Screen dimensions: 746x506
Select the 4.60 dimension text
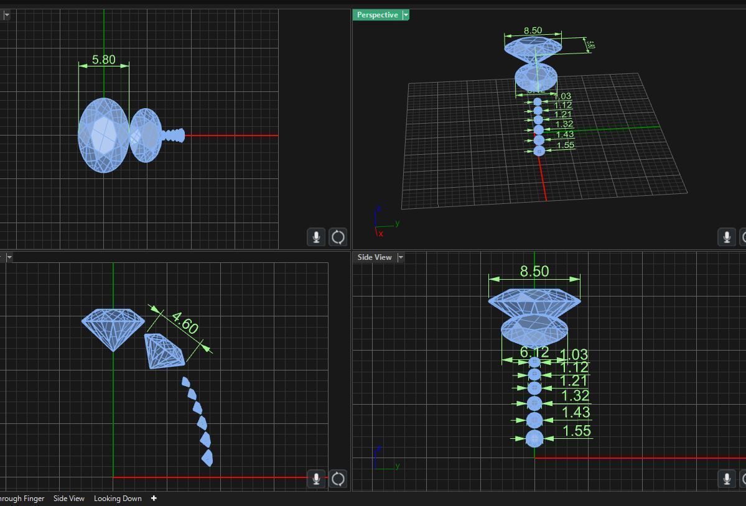click(185, 323)
